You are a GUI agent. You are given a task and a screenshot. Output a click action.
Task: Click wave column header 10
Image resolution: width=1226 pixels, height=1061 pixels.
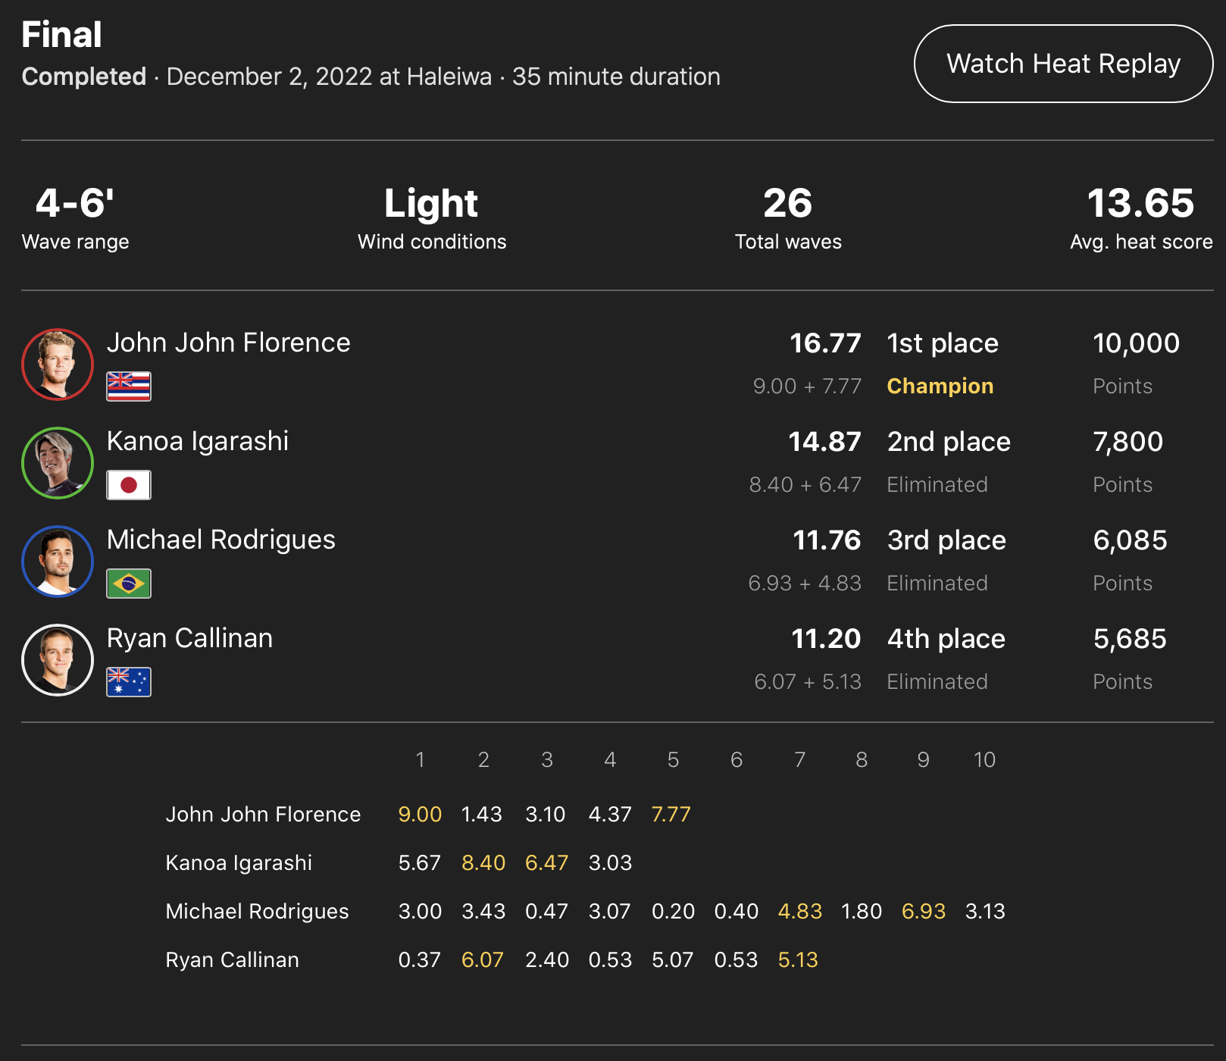coord(984,759)
